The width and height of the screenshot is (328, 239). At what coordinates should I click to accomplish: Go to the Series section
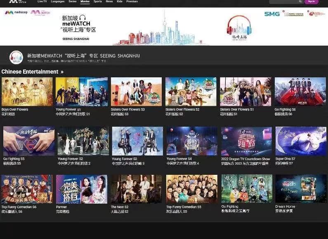73,2
